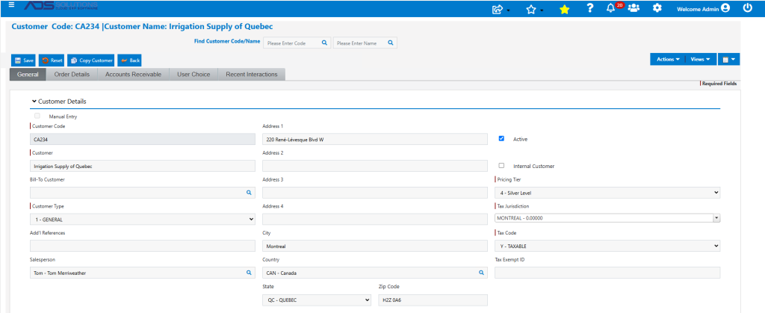The height and width of the screenshot is (313, 765).
Task: Click the Required Fields label
Action: pos(719,84)
